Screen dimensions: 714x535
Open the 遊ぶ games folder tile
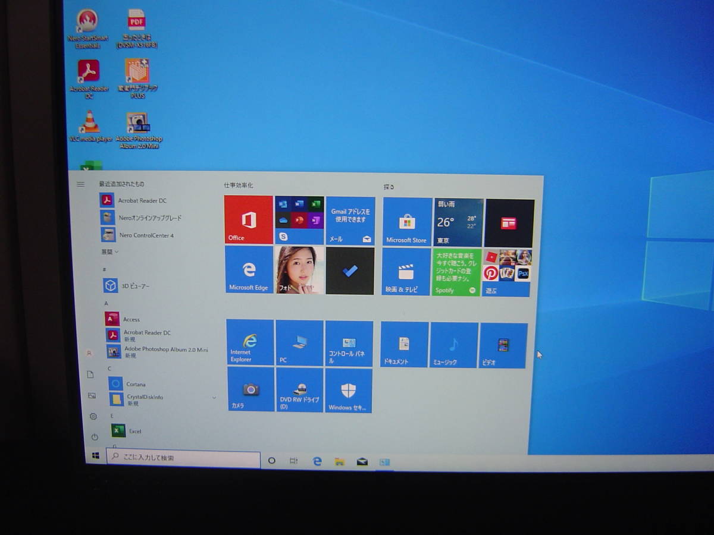(x=506, y=273)
